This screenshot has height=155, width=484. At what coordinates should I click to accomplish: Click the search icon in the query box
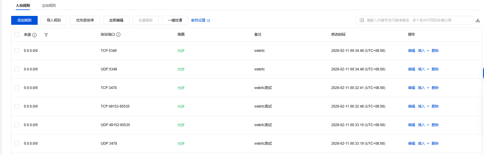(x=362, y=20)
